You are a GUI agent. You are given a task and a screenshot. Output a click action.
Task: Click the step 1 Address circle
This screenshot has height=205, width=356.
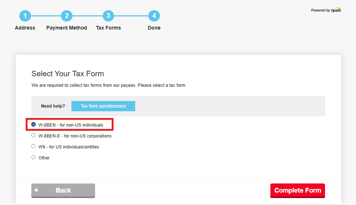pos(25,16)
